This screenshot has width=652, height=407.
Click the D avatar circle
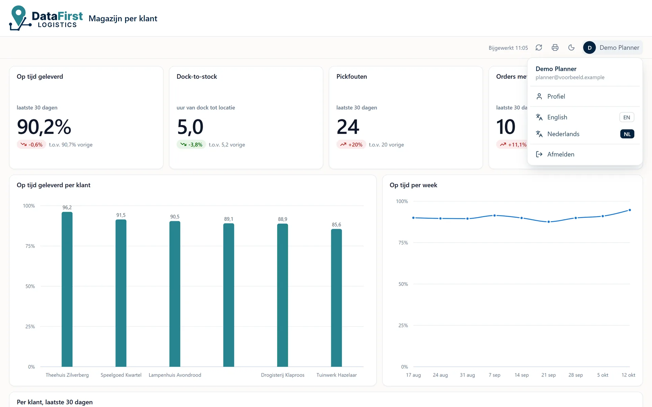pyautogui.click(x=590, y=48)
